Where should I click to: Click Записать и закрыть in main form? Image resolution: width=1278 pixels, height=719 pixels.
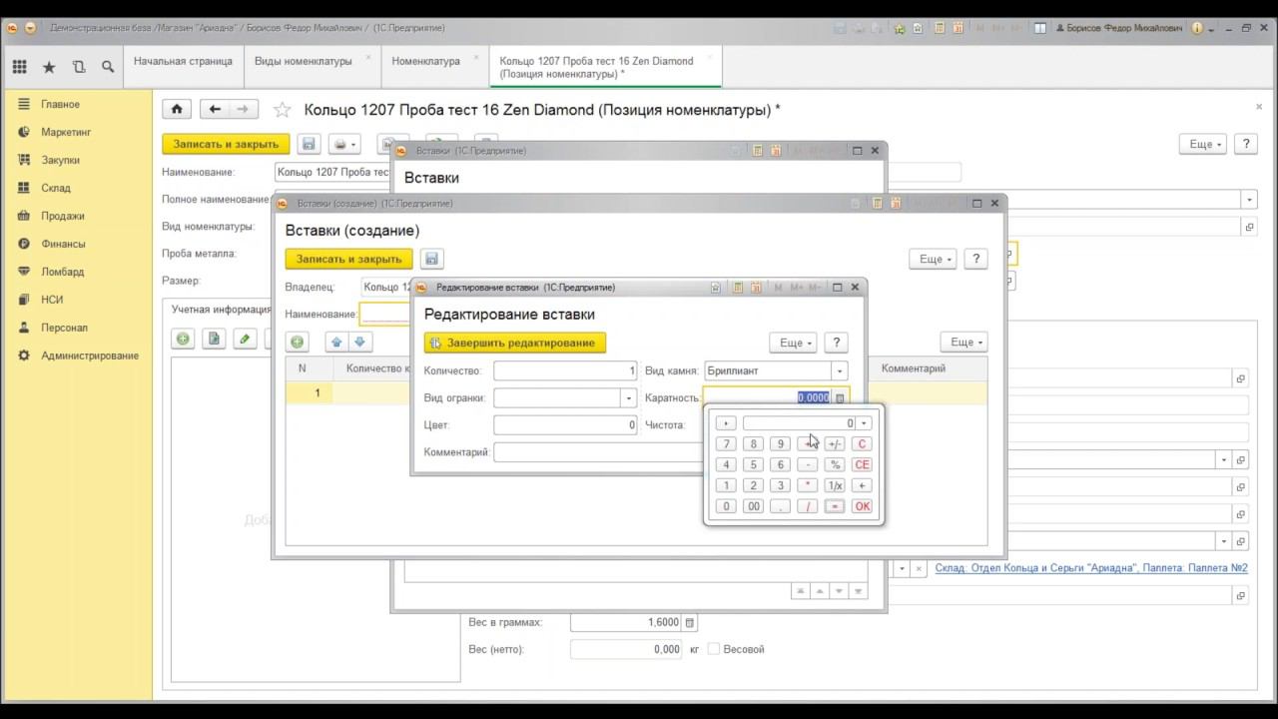(x=226, y=144)
